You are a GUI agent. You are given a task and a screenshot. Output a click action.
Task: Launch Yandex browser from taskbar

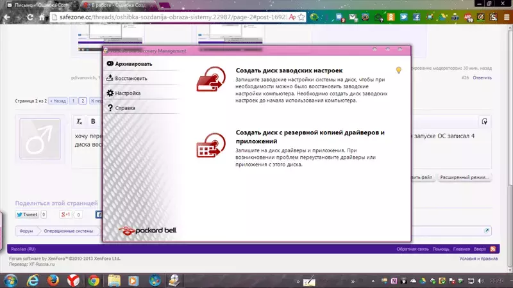73,280
